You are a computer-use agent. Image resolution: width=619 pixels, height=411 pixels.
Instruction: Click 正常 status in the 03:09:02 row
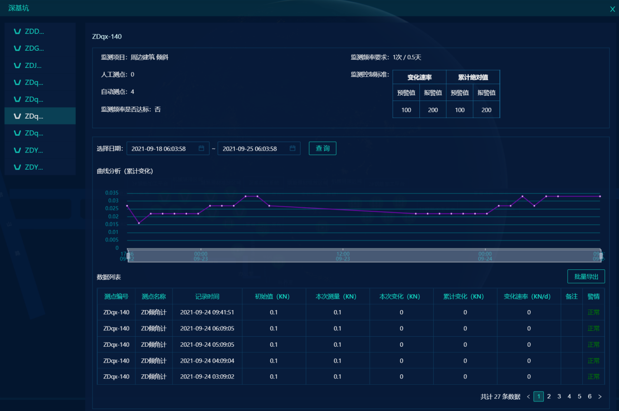click(594, 377)
